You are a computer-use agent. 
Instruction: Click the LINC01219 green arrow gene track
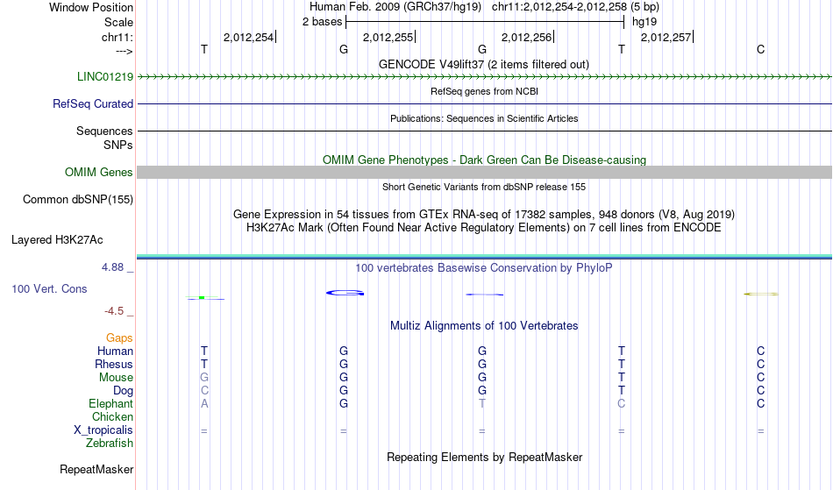click(x=485, y=77)
